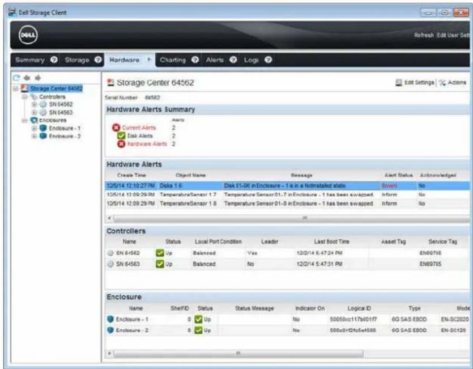
Task: Open help icon next to Summary tab
Action: tap(54, 60)
